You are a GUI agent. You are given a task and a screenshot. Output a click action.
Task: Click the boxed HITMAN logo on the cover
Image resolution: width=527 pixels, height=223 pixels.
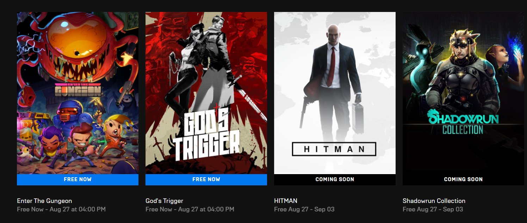pos(334,149)
